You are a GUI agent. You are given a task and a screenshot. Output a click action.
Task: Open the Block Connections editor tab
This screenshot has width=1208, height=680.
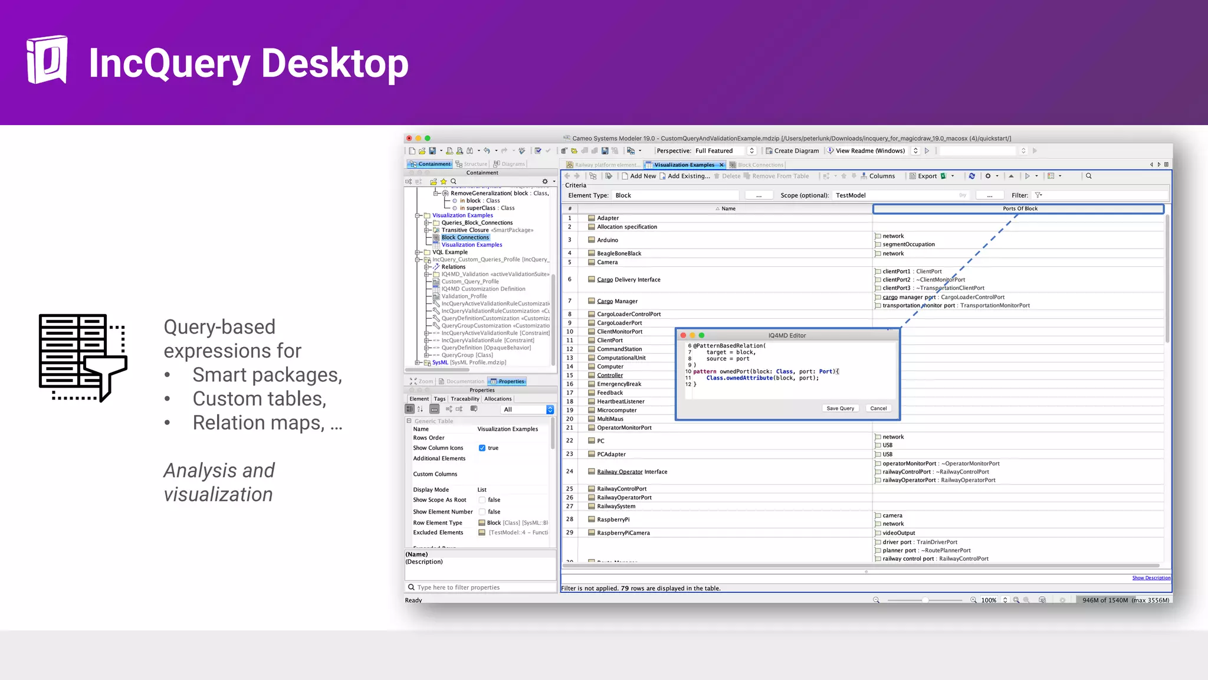coord(757,165)
